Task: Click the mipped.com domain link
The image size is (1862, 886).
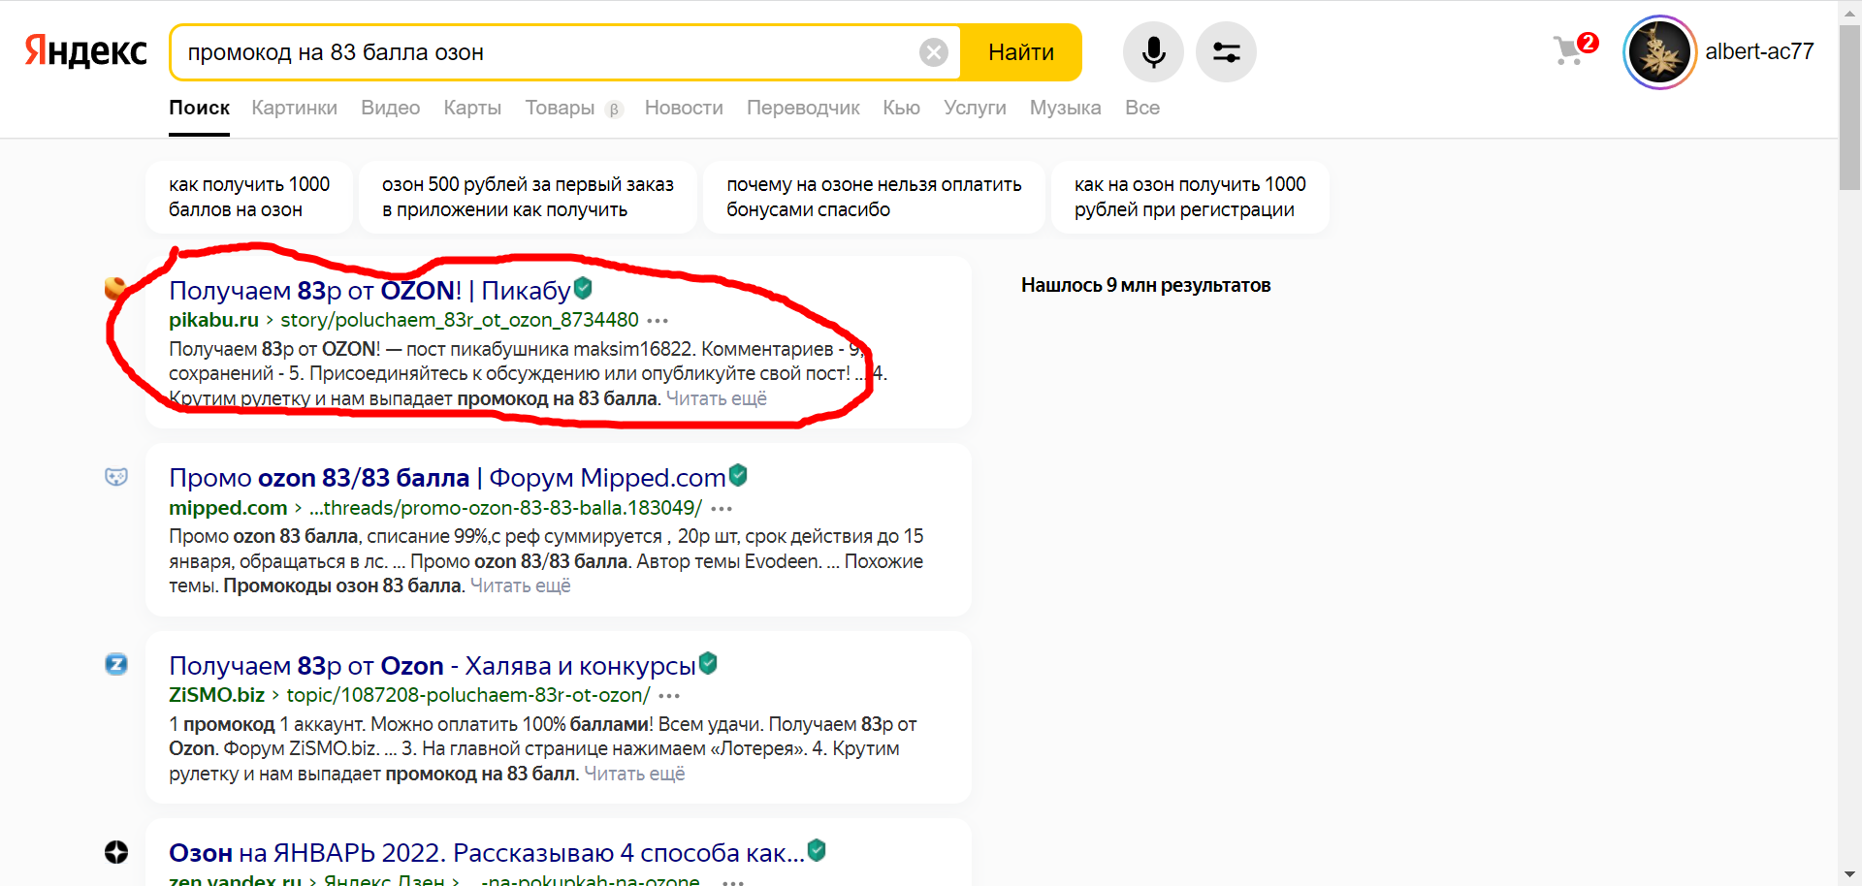Action: tap(228, 508)
